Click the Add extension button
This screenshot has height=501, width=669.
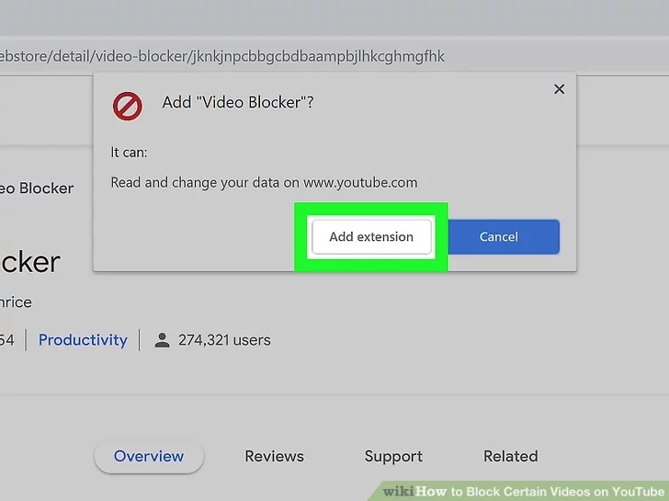click(x=371, y=236)
